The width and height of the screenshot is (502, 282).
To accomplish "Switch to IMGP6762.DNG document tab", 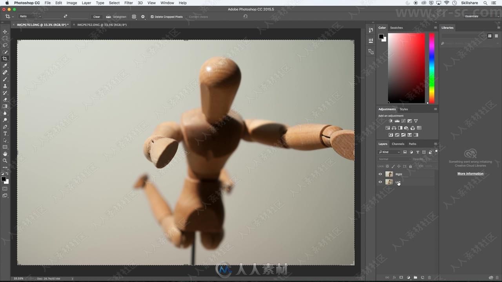I will [x=102, y=25].
